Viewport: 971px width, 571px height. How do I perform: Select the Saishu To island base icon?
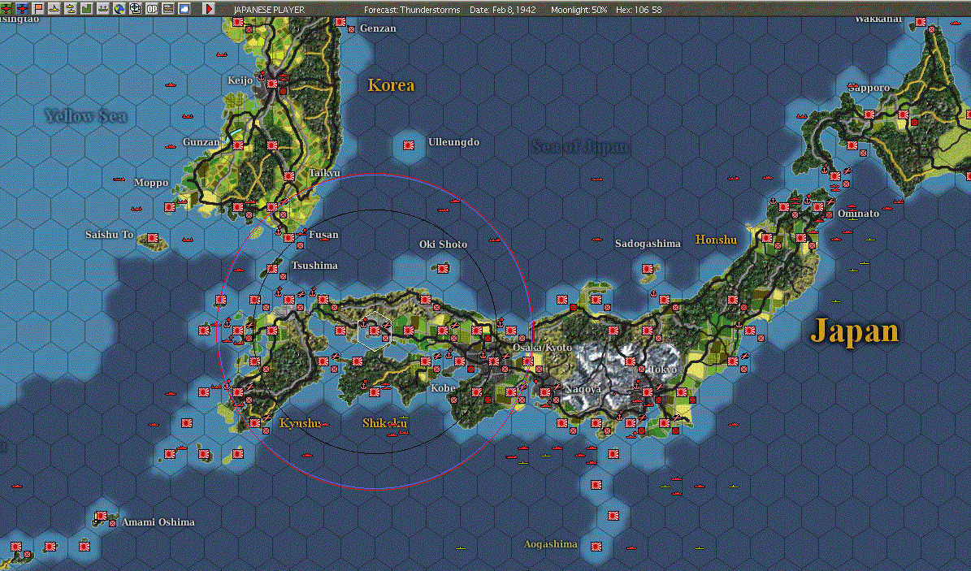coord(152,238)
